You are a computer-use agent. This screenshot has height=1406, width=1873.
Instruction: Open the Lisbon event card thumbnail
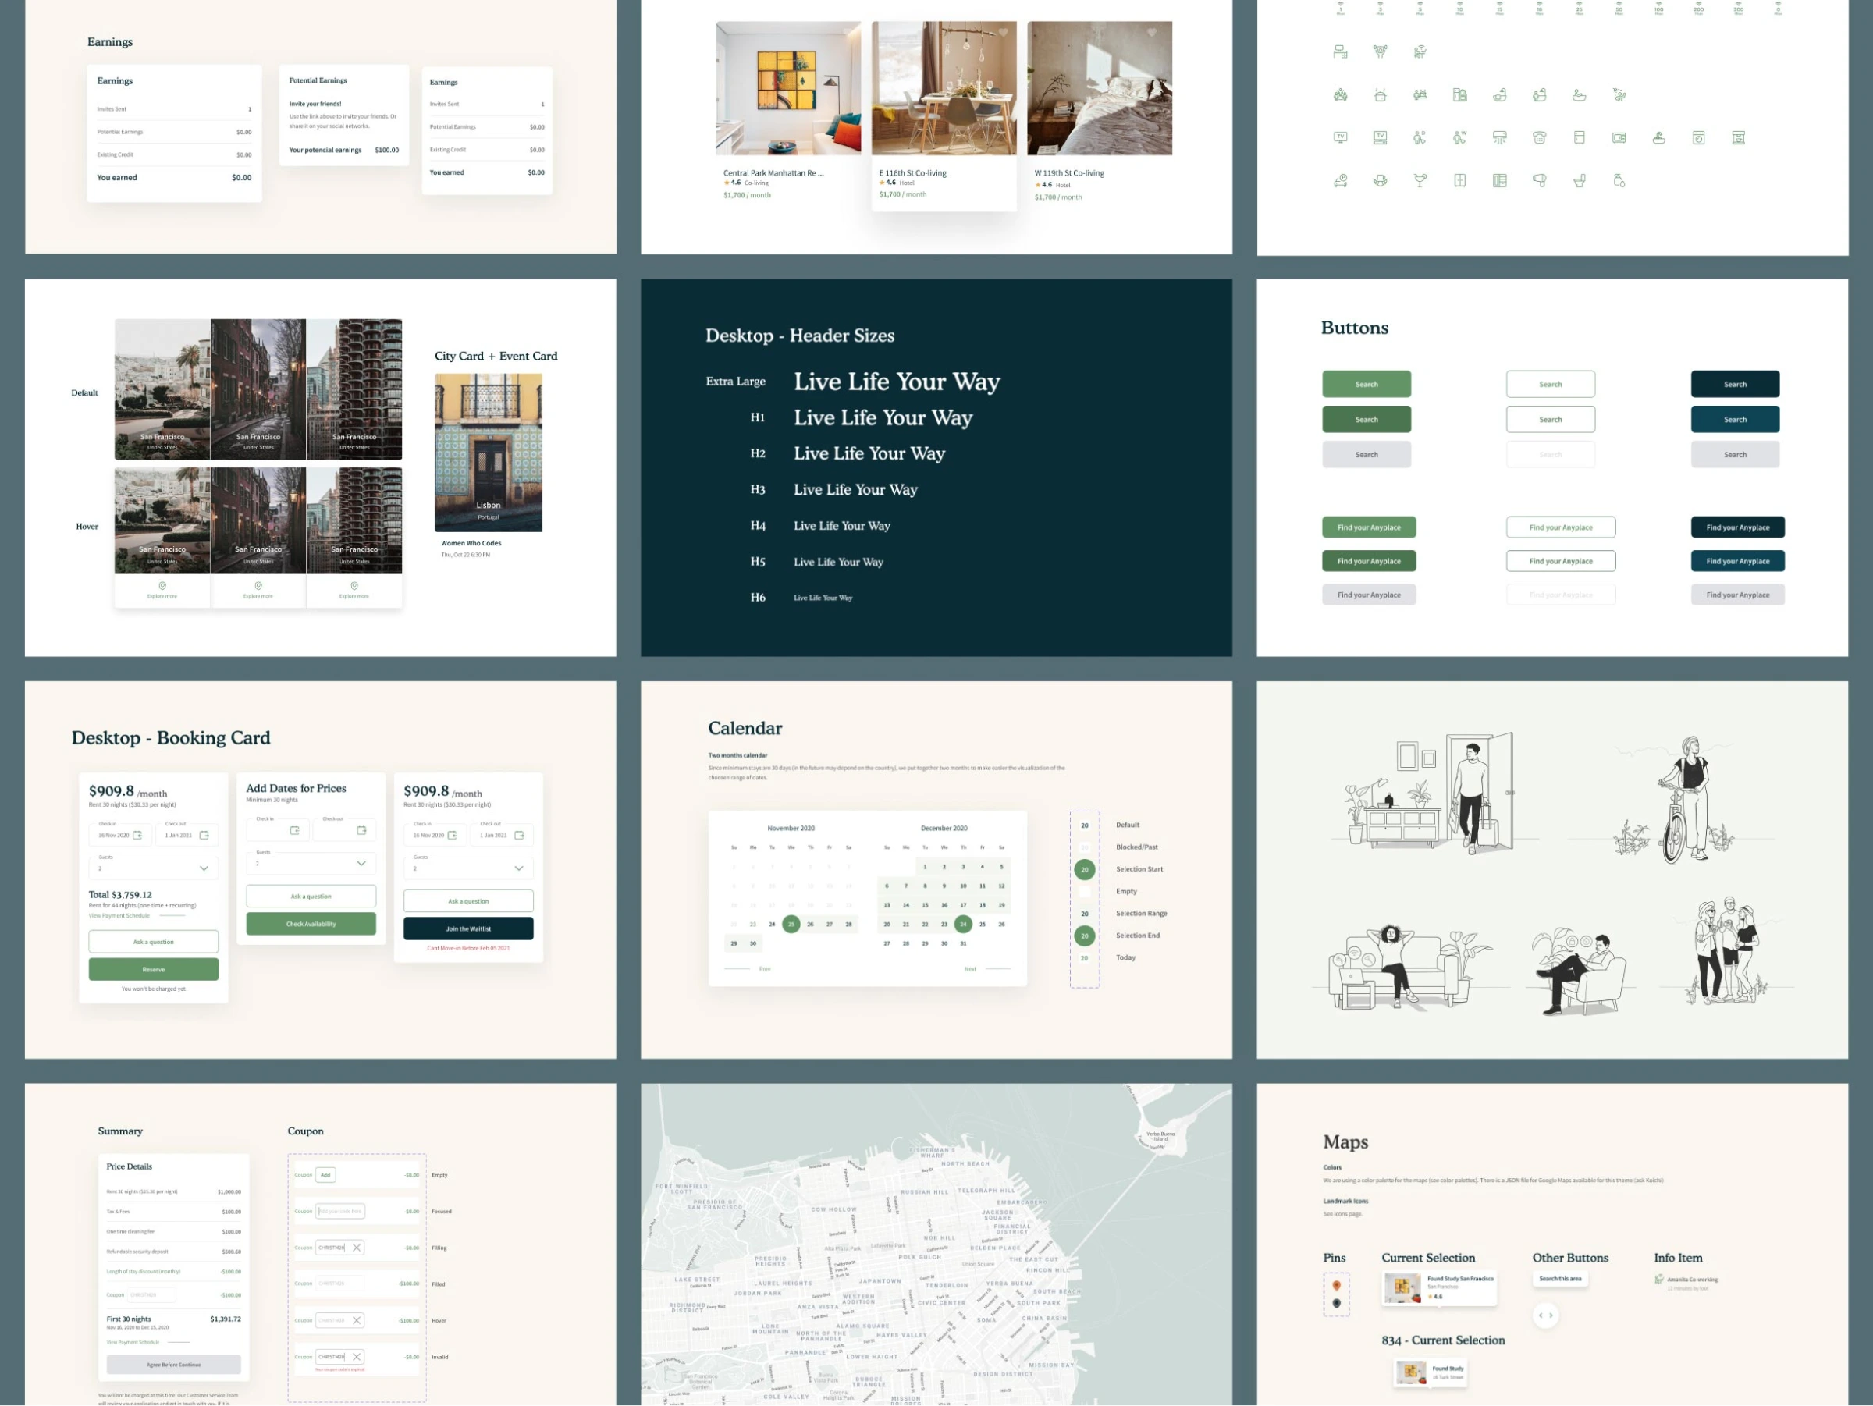pos(489,452)
